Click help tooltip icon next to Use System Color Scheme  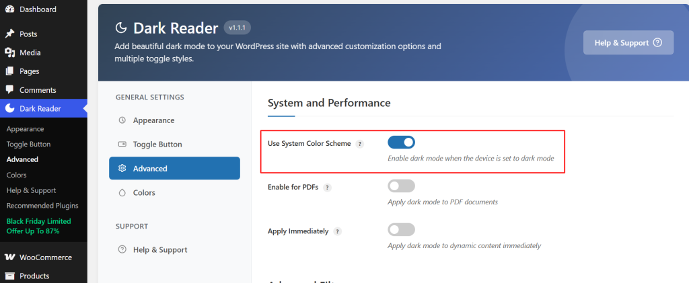click(359, 144)
